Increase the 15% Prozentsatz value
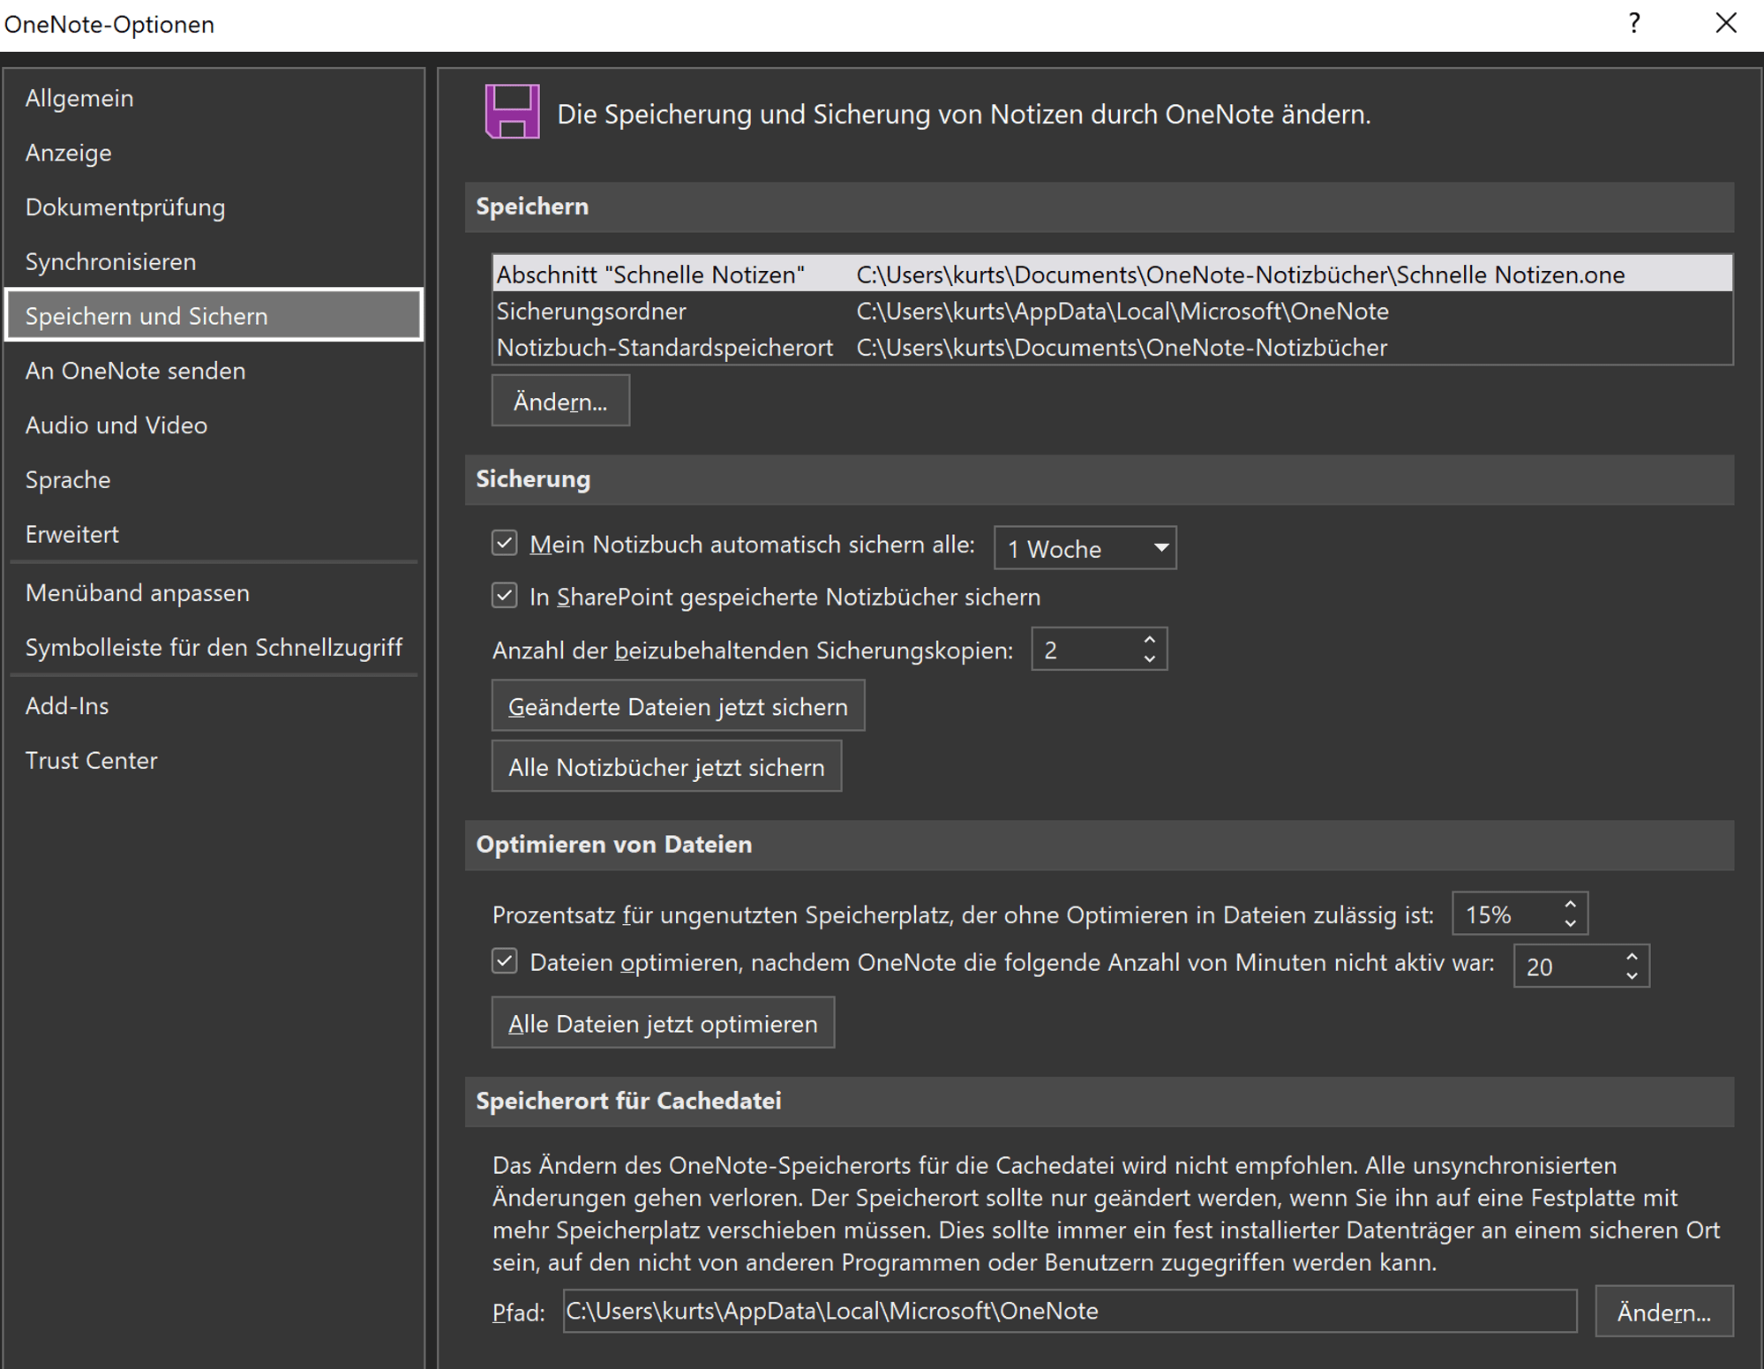Viewport: 1764px width, 1369px height. [1570, 905]
